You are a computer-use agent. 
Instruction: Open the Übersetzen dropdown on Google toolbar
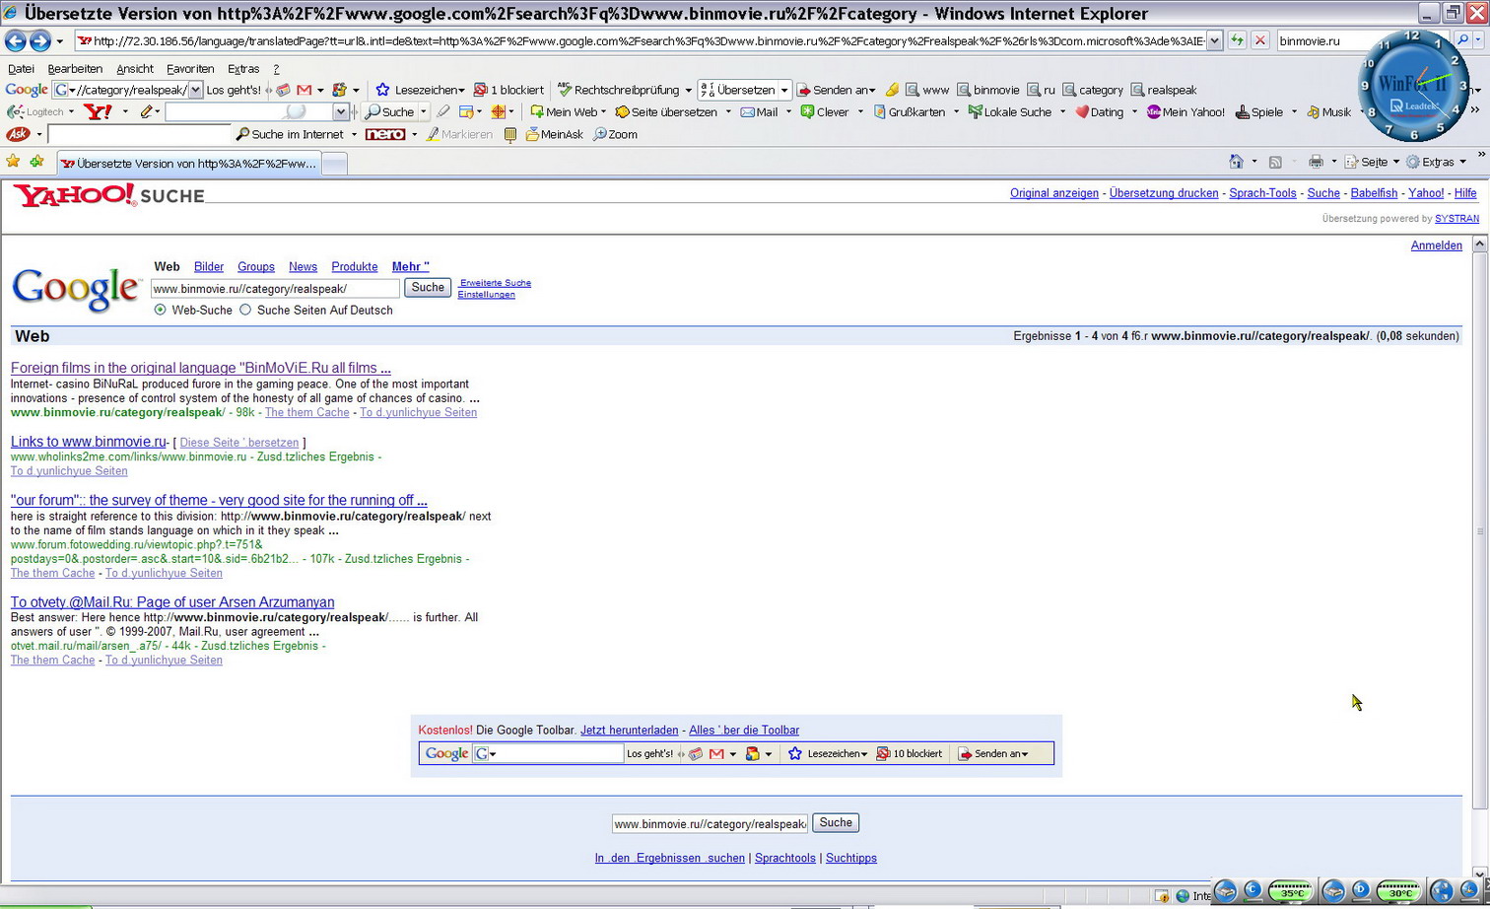click(x=784, y=90)
